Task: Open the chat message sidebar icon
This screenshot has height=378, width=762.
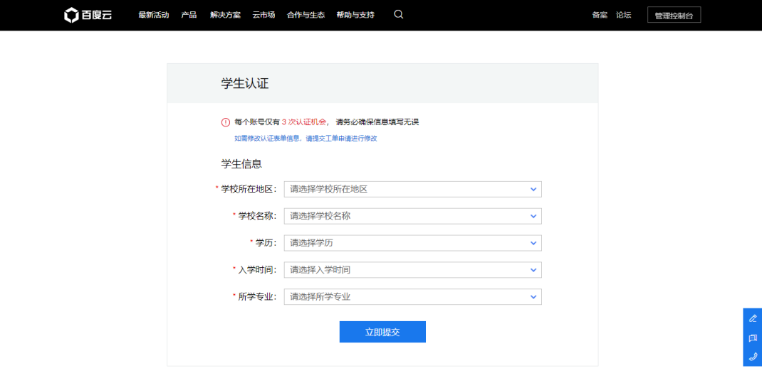Action: (753, 337)
